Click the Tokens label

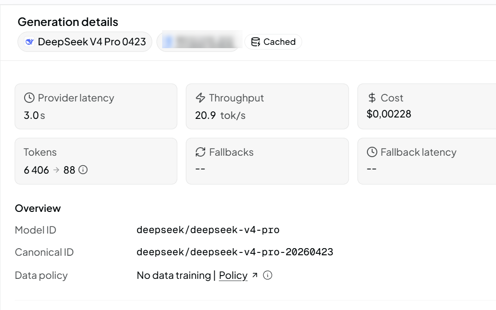(x=40, y=152)
